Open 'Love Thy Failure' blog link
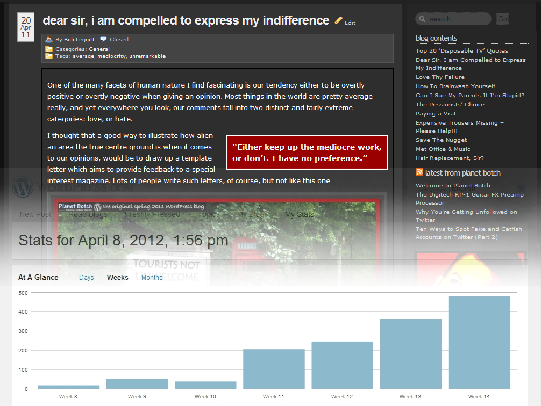This screenshot has width=541, height=406. click(440, 77)
